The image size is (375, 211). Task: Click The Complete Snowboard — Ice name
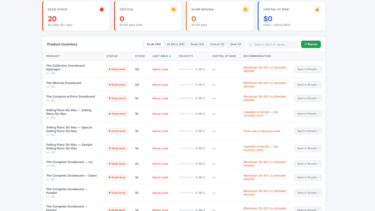[x=70, y=162]
